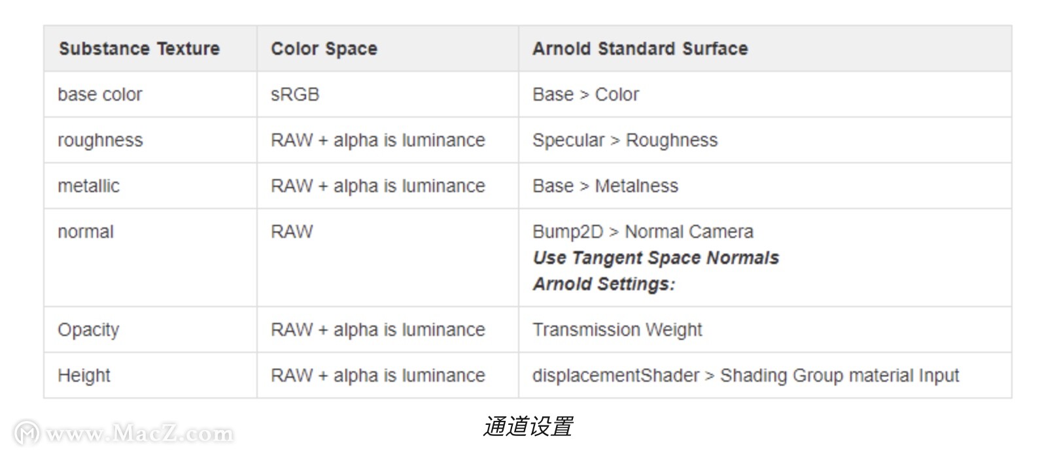Click the www.MacZ.com watermark logo
This screenshot has width=1040, height=451.
coord(124,433)
